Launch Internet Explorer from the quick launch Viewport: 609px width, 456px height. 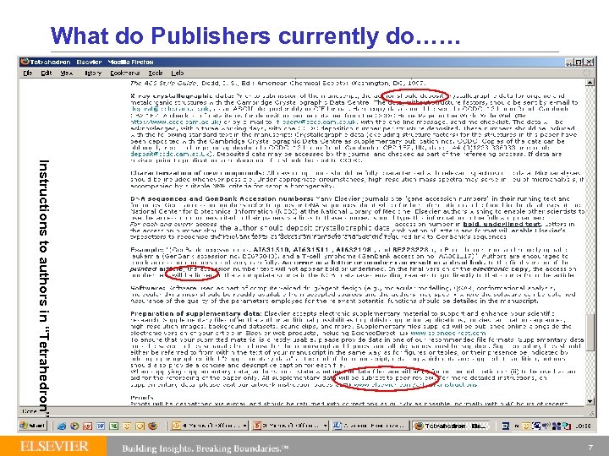[x=62, y=426]
